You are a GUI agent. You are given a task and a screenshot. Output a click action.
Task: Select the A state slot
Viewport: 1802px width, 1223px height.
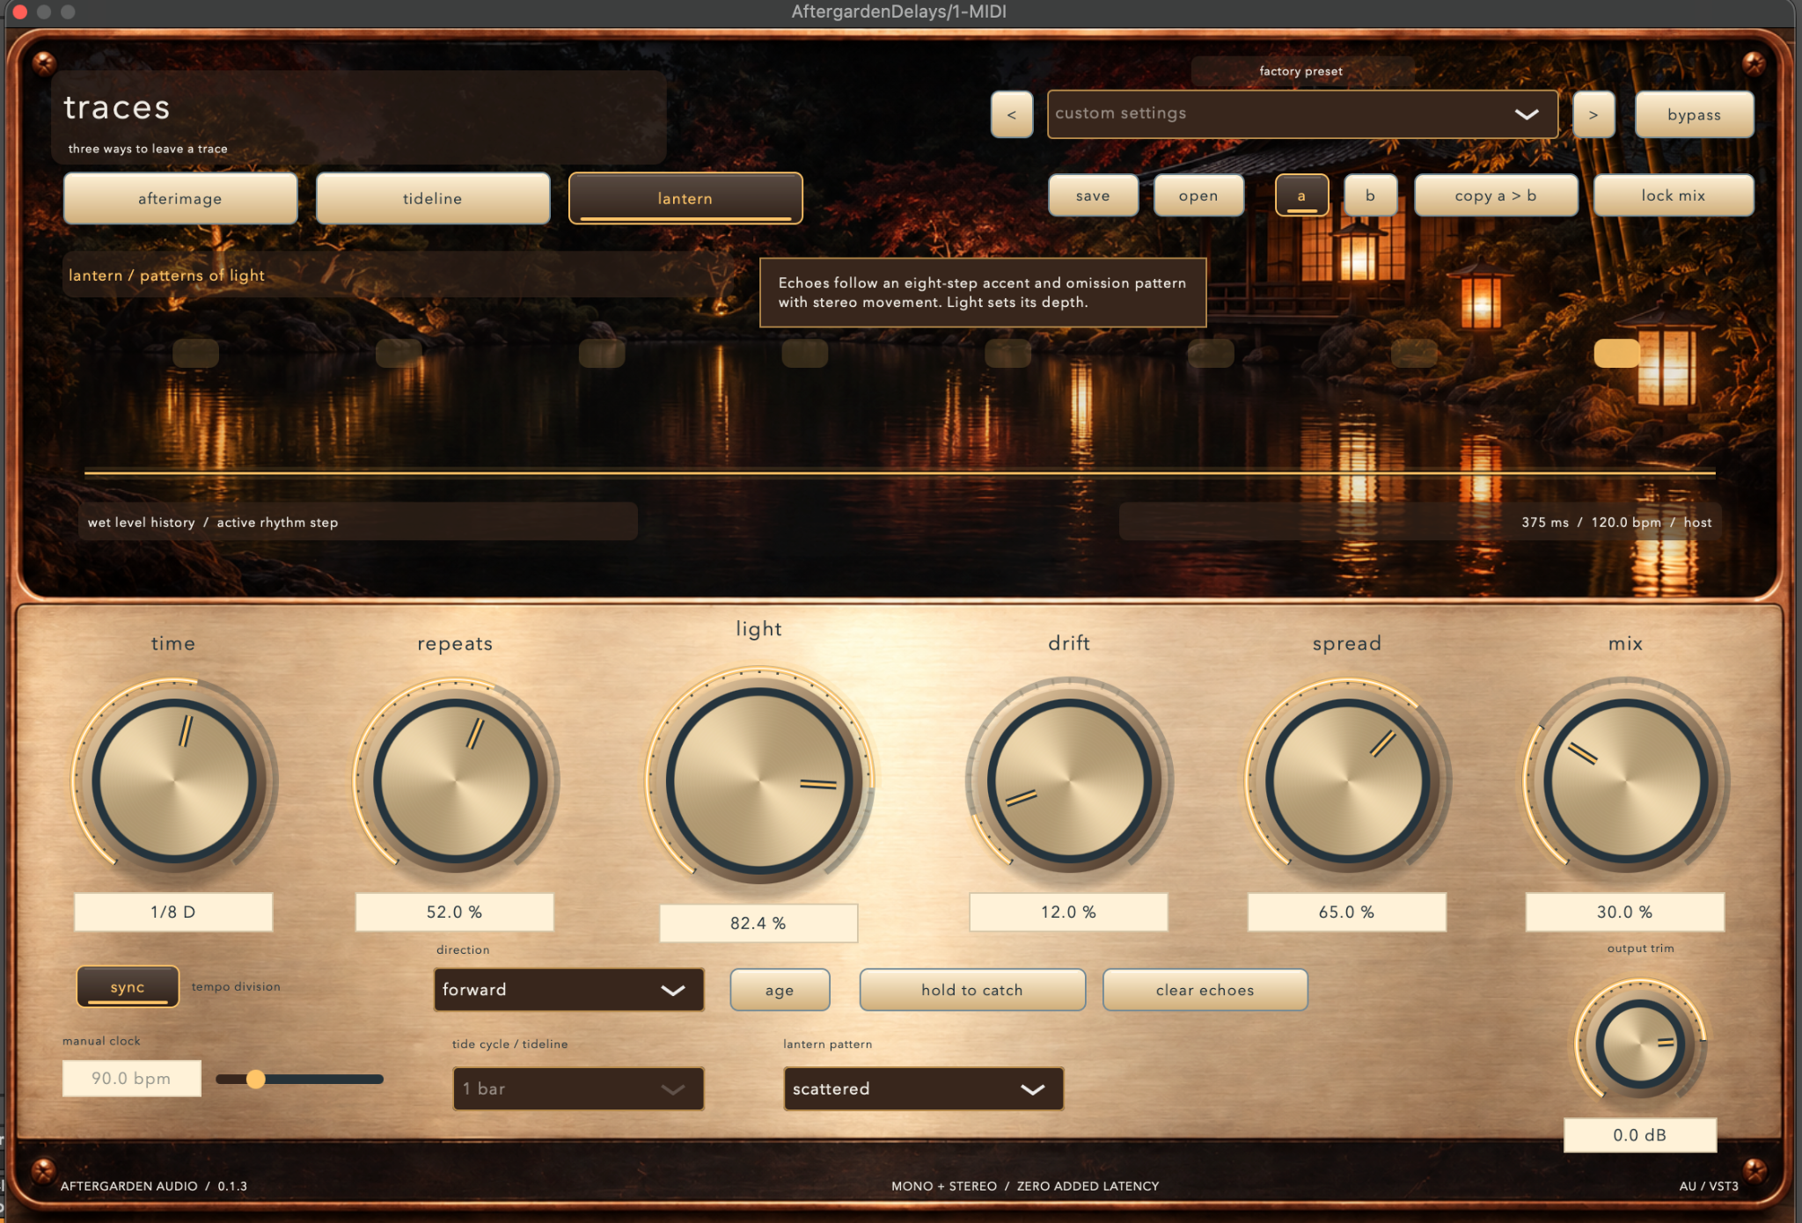[x=1301, y=195]
